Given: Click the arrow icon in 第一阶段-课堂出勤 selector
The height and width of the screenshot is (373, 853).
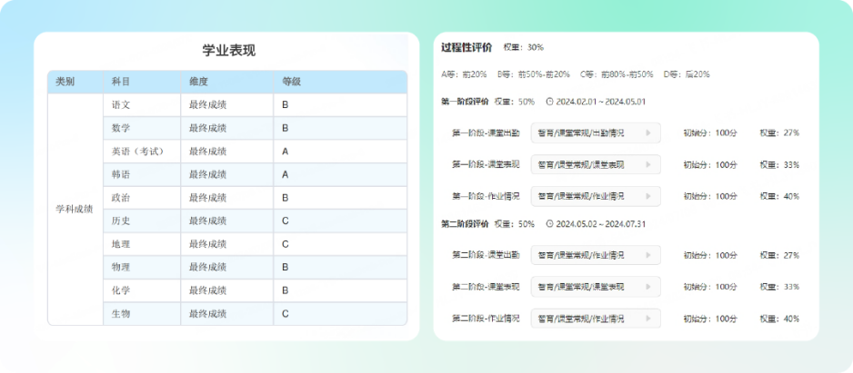Looking at the screenshot, I should tap(648, 133).
